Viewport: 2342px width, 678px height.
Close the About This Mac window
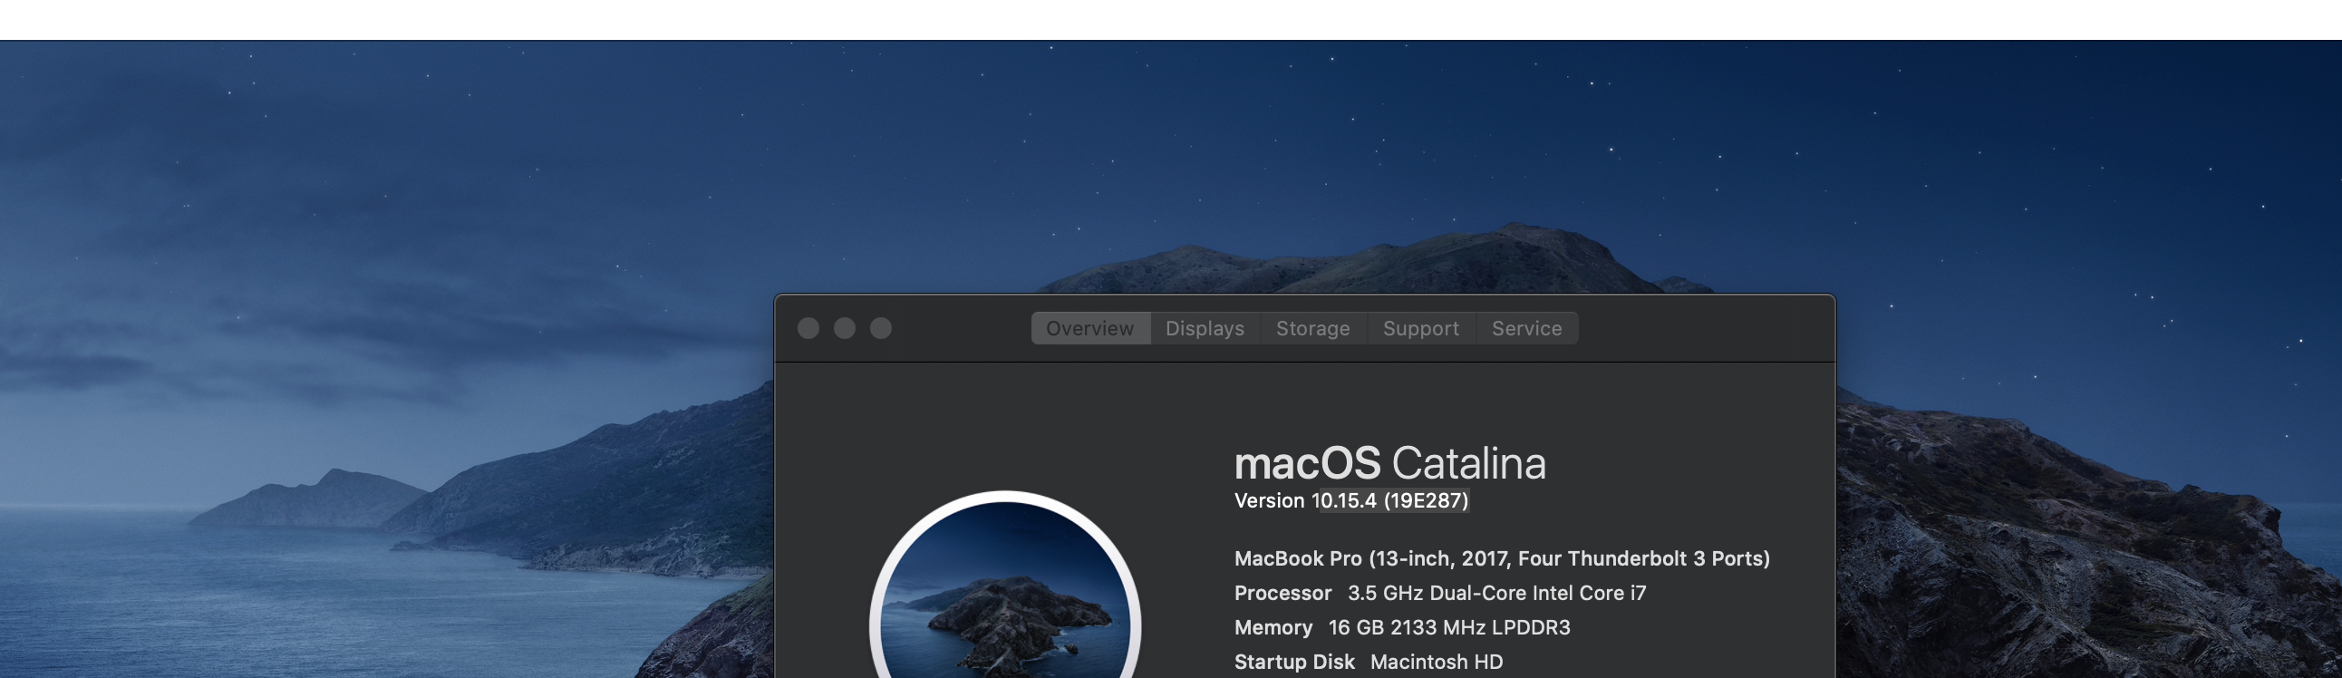pyautogui.click(x=808, y=328)
